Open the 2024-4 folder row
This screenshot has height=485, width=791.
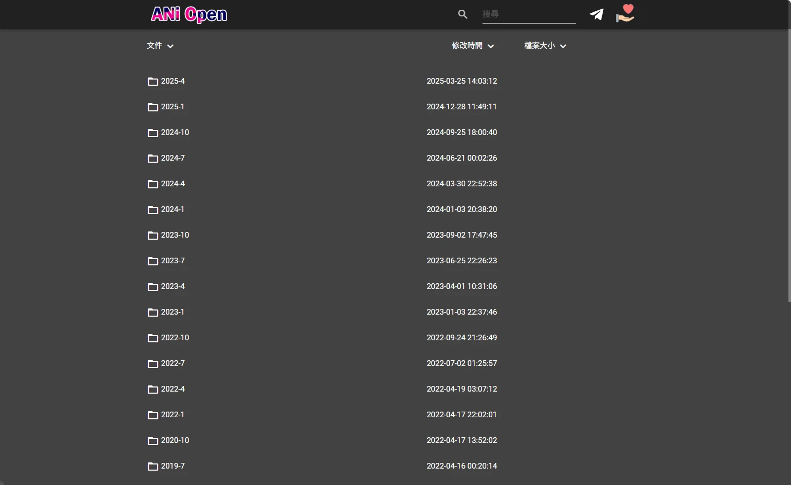pos(172,184)
